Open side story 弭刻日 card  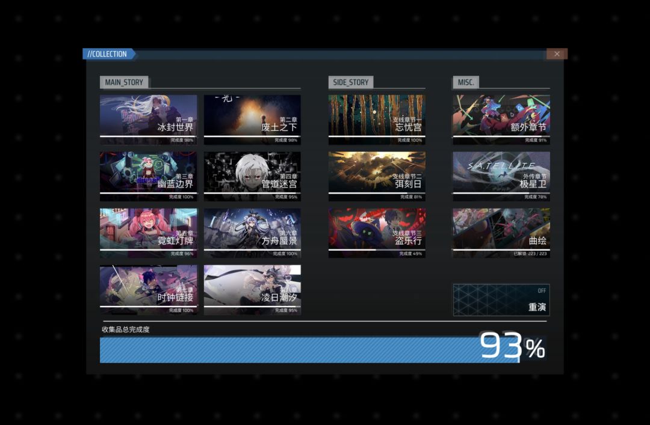point(377,176)
